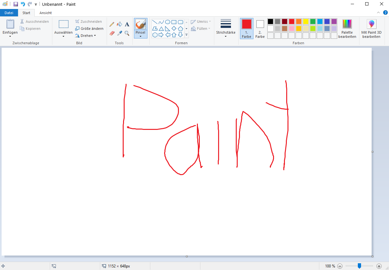The image size is (389, 270).
Task: Open Paint help question mark
Action: click(385, 13)
